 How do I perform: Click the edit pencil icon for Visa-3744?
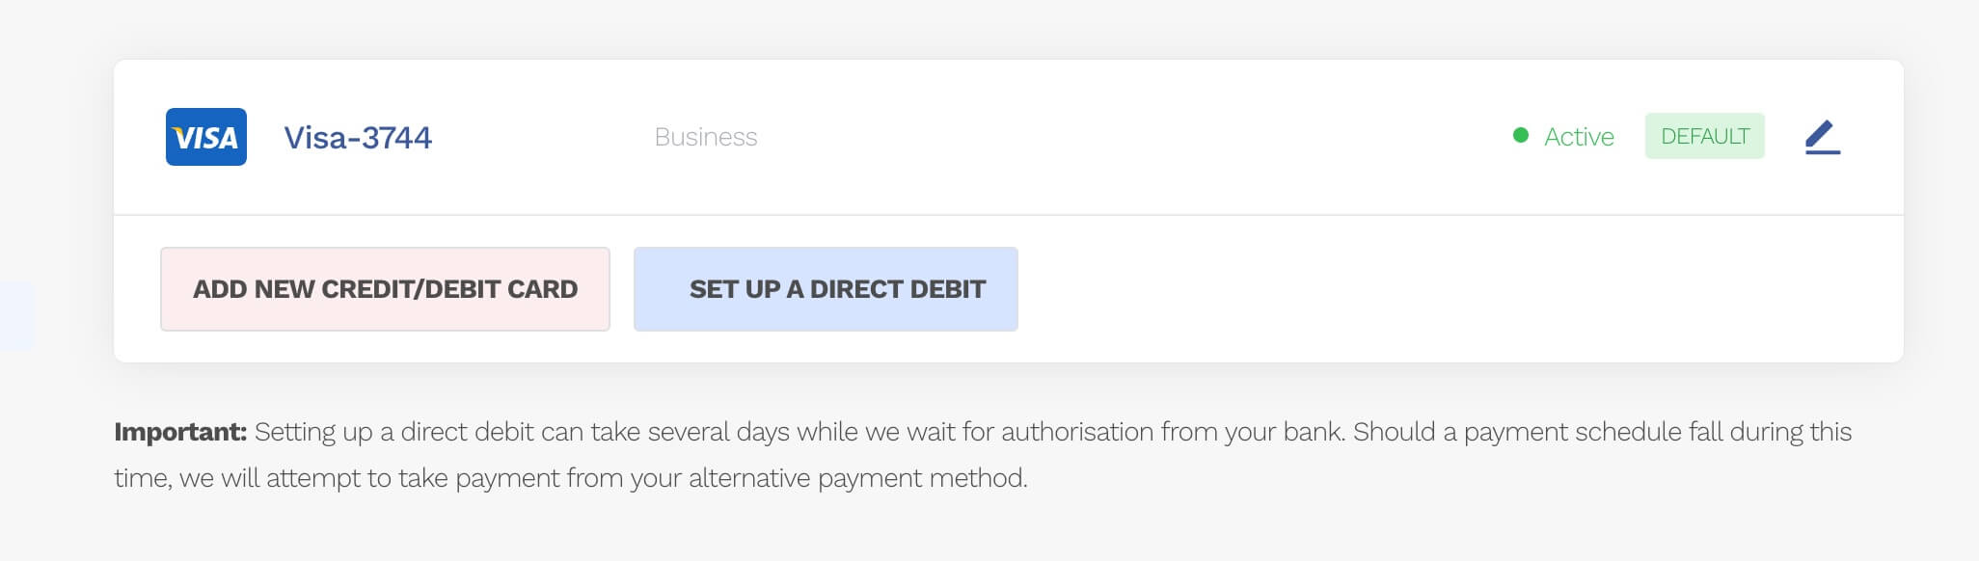click(1822, 137)
